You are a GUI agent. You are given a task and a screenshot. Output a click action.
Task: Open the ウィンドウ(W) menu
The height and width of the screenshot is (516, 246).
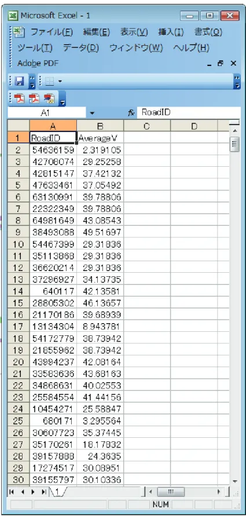point(136,48)
